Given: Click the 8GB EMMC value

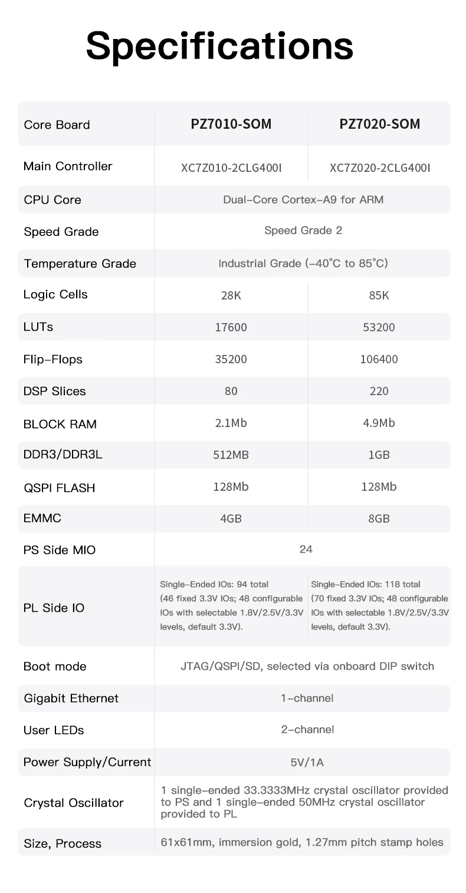Looking at the screenshot, I should 379,519.
